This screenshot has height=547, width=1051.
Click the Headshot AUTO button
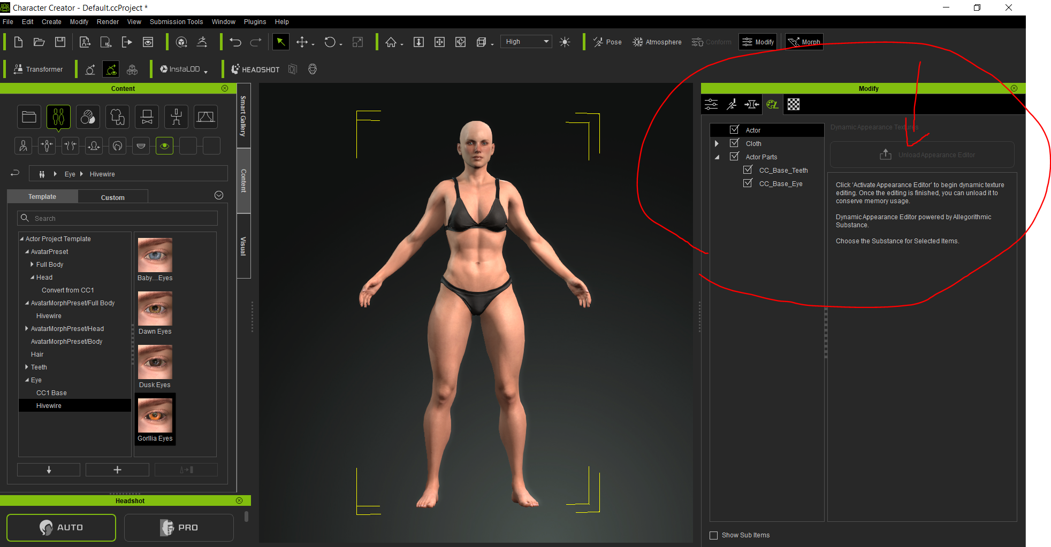pyautogui.click(x=61, y=528)
